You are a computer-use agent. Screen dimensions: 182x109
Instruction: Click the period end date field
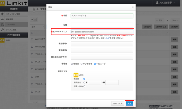coord(112,82)
